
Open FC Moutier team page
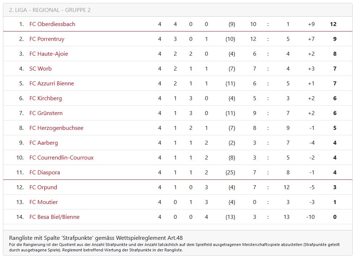click(43, 202)
